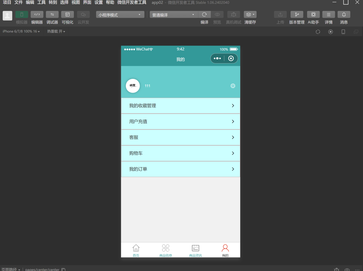363x271 pixels.
Task: Click the messages bell icon
Action: pos(344,15)
